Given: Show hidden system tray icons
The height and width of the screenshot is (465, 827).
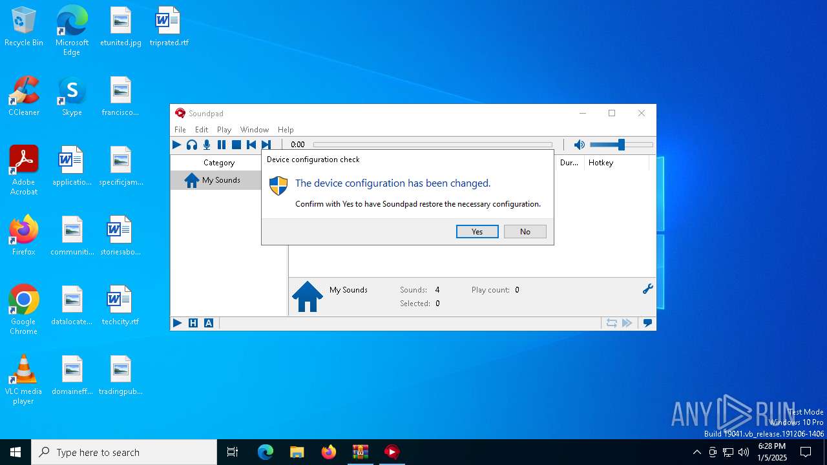Looking at the screenshot, I should tap(696, 452).
